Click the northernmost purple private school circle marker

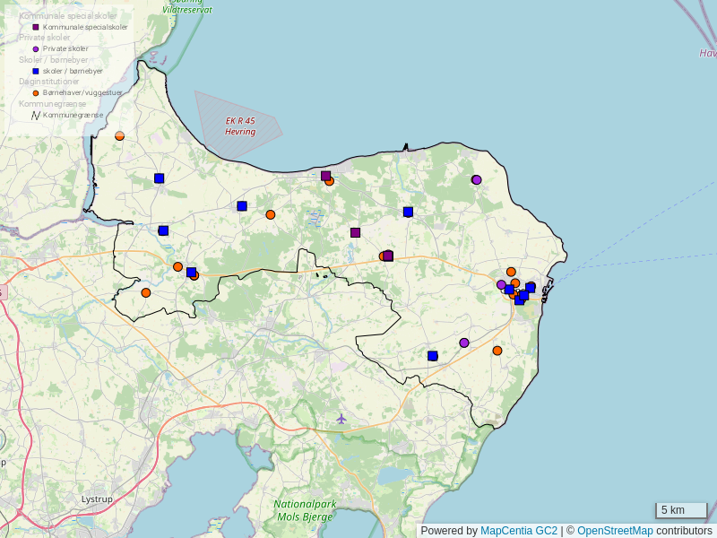tap(477, 179)
